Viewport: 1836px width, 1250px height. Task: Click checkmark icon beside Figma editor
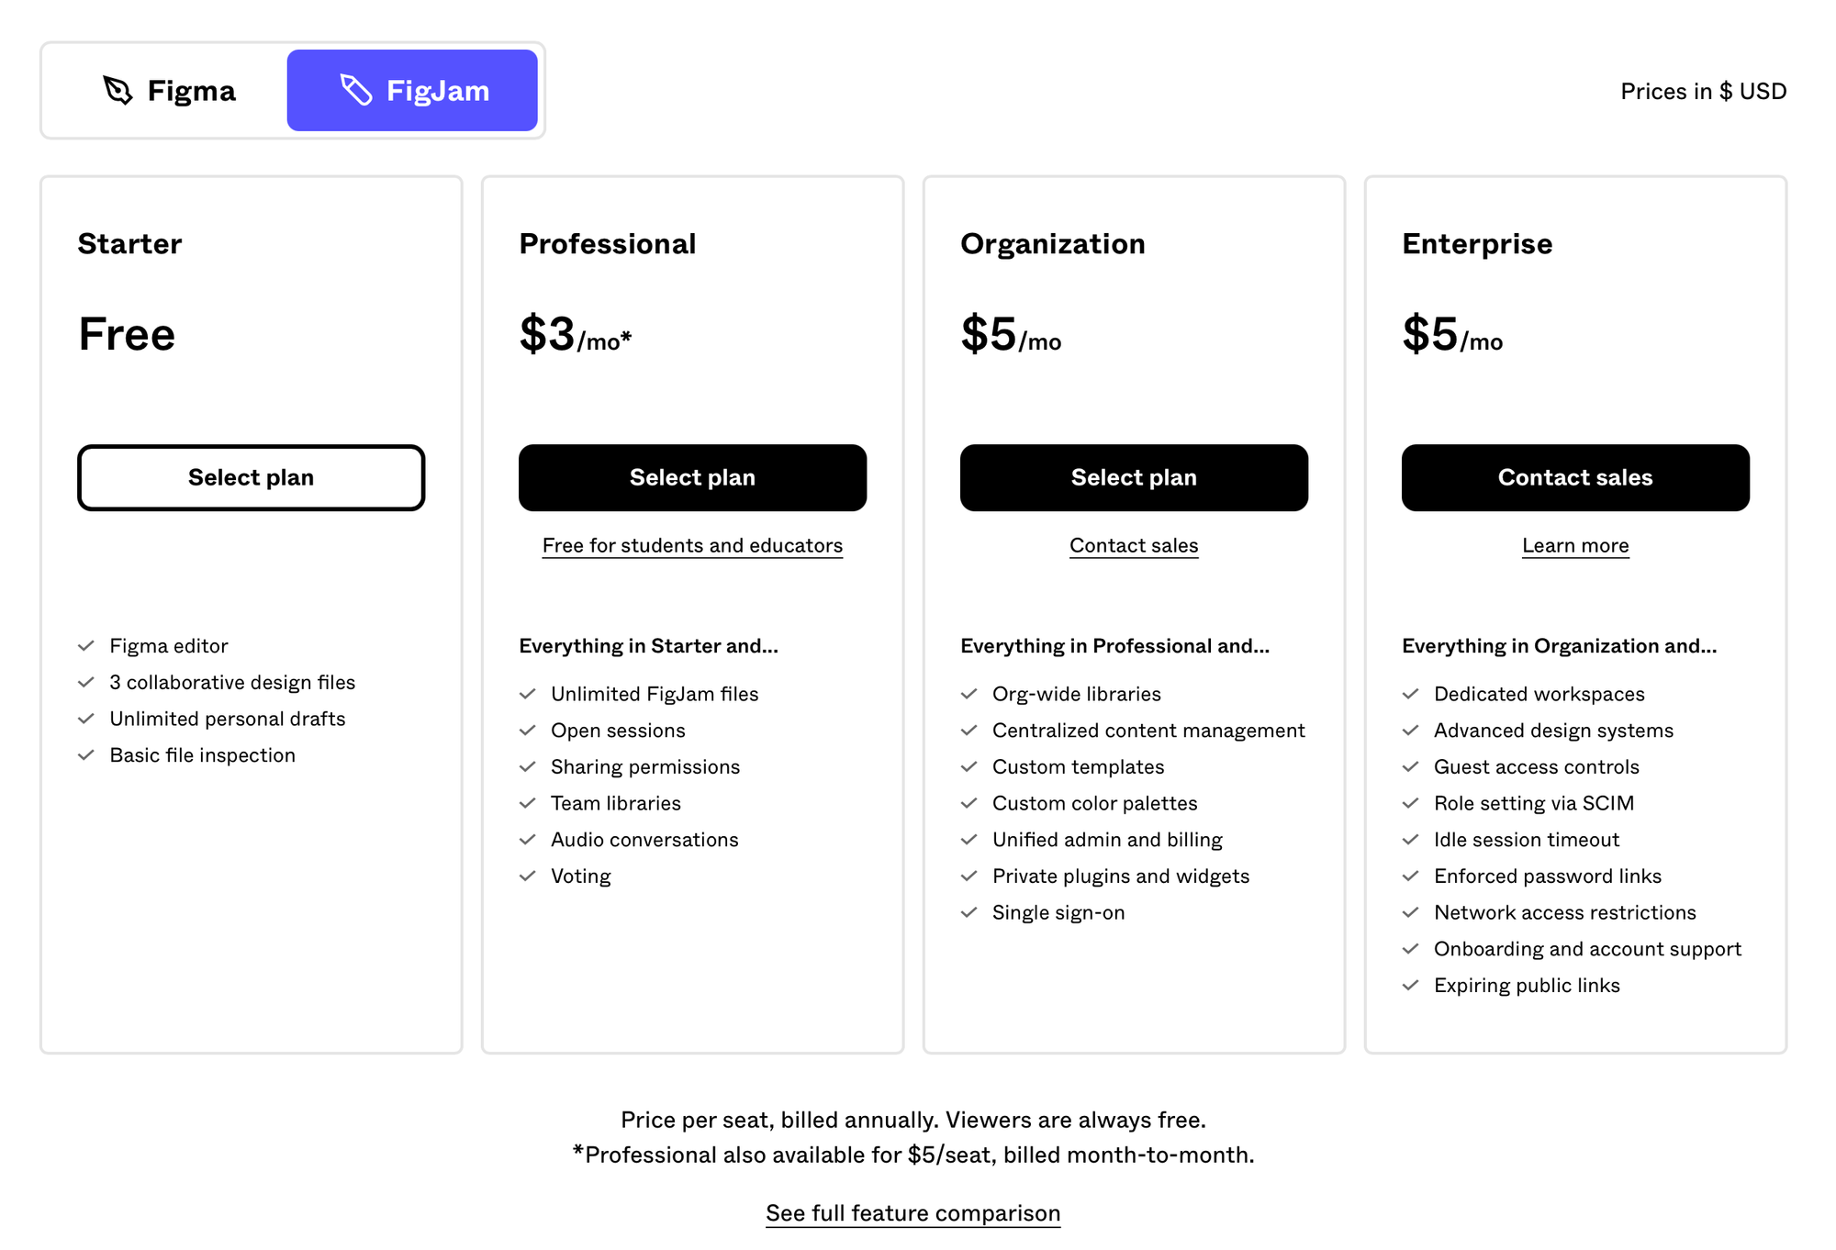[86, 646]
